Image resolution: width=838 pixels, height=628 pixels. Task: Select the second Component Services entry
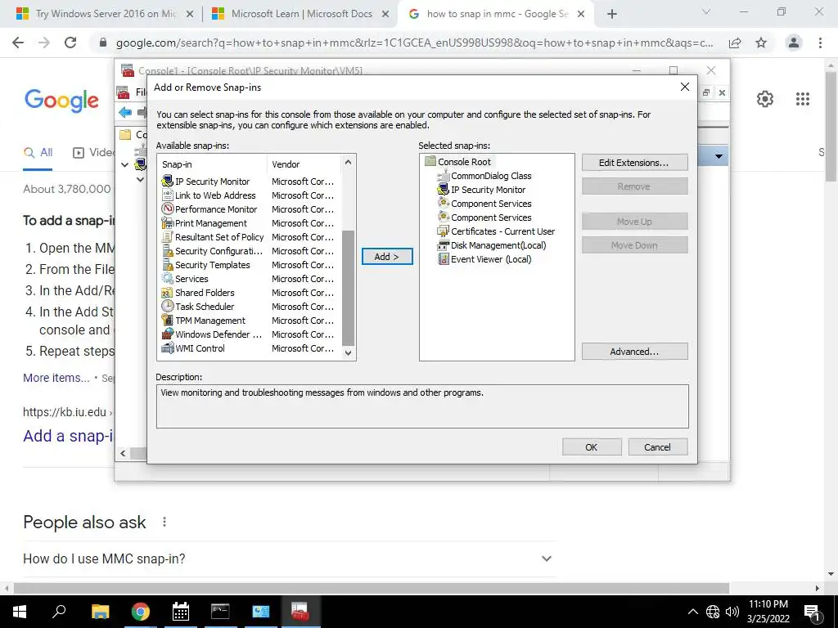[x=484, y=218]
